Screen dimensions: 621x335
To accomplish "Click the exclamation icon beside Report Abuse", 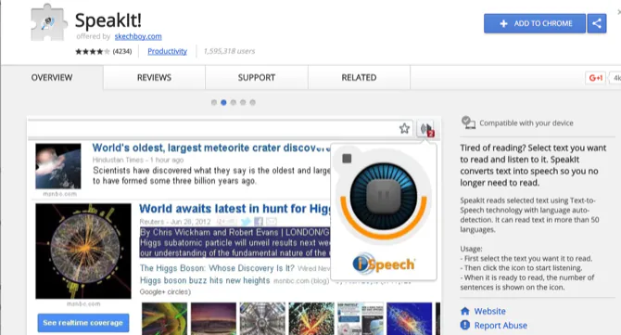I will [x=465, y=326].
